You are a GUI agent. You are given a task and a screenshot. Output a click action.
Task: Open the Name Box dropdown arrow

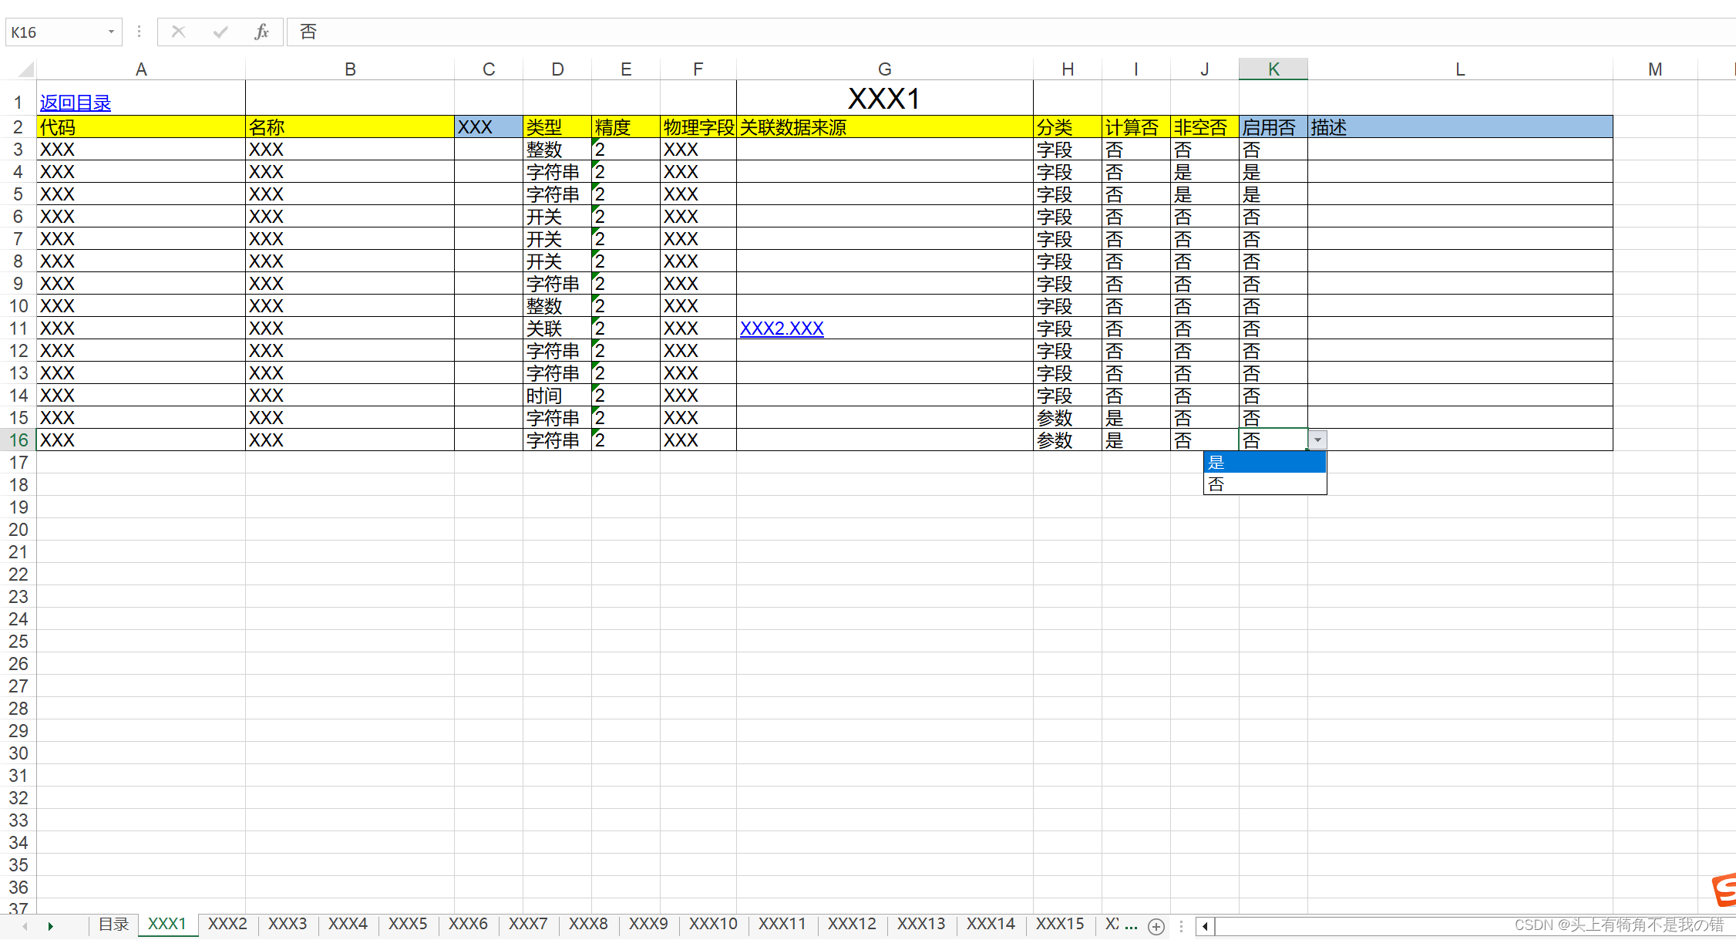(x=111, y=32)
